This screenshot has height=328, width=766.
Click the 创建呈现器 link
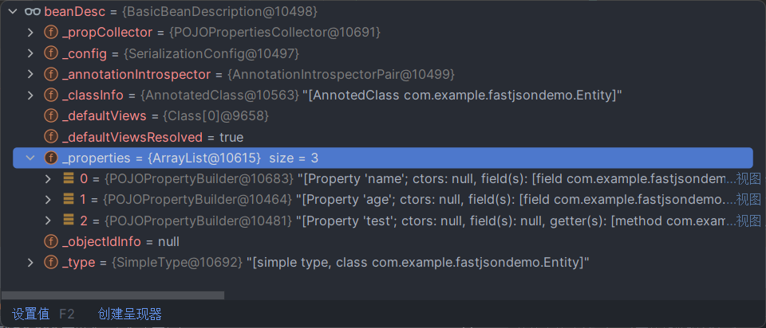pyautogui.click(x=130, y=314)
